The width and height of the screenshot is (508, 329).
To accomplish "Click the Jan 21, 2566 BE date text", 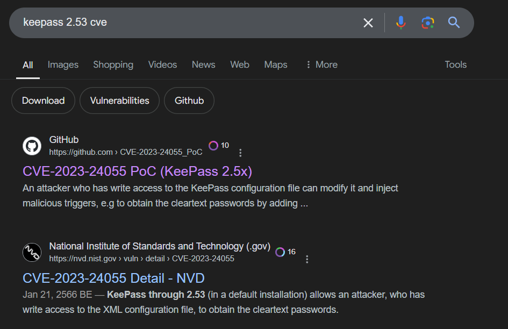I will 58,295.
